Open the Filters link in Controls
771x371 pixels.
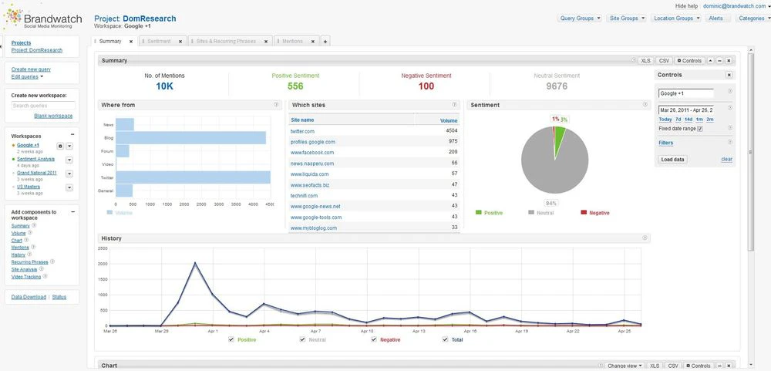[666, 143]
